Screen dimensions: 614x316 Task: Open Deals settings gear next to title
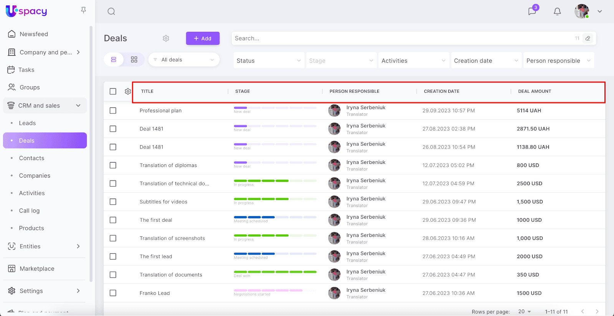tap(166, 38)
